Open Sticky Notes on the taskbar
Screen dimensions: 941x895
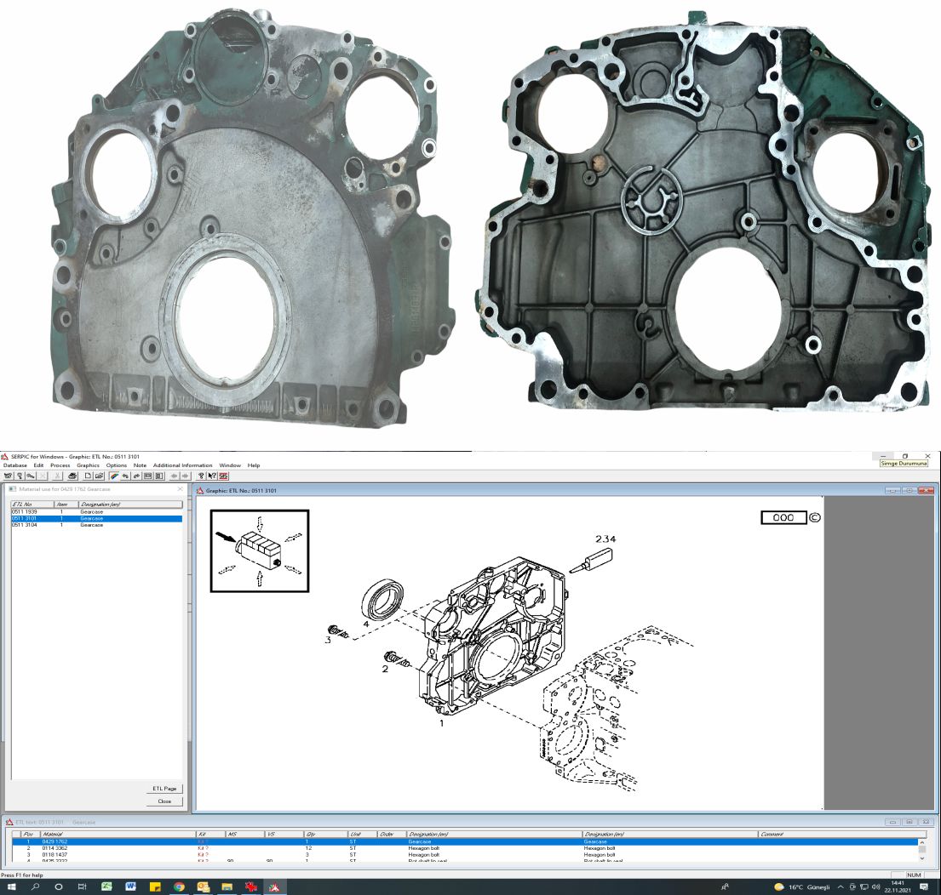[155, 886]
